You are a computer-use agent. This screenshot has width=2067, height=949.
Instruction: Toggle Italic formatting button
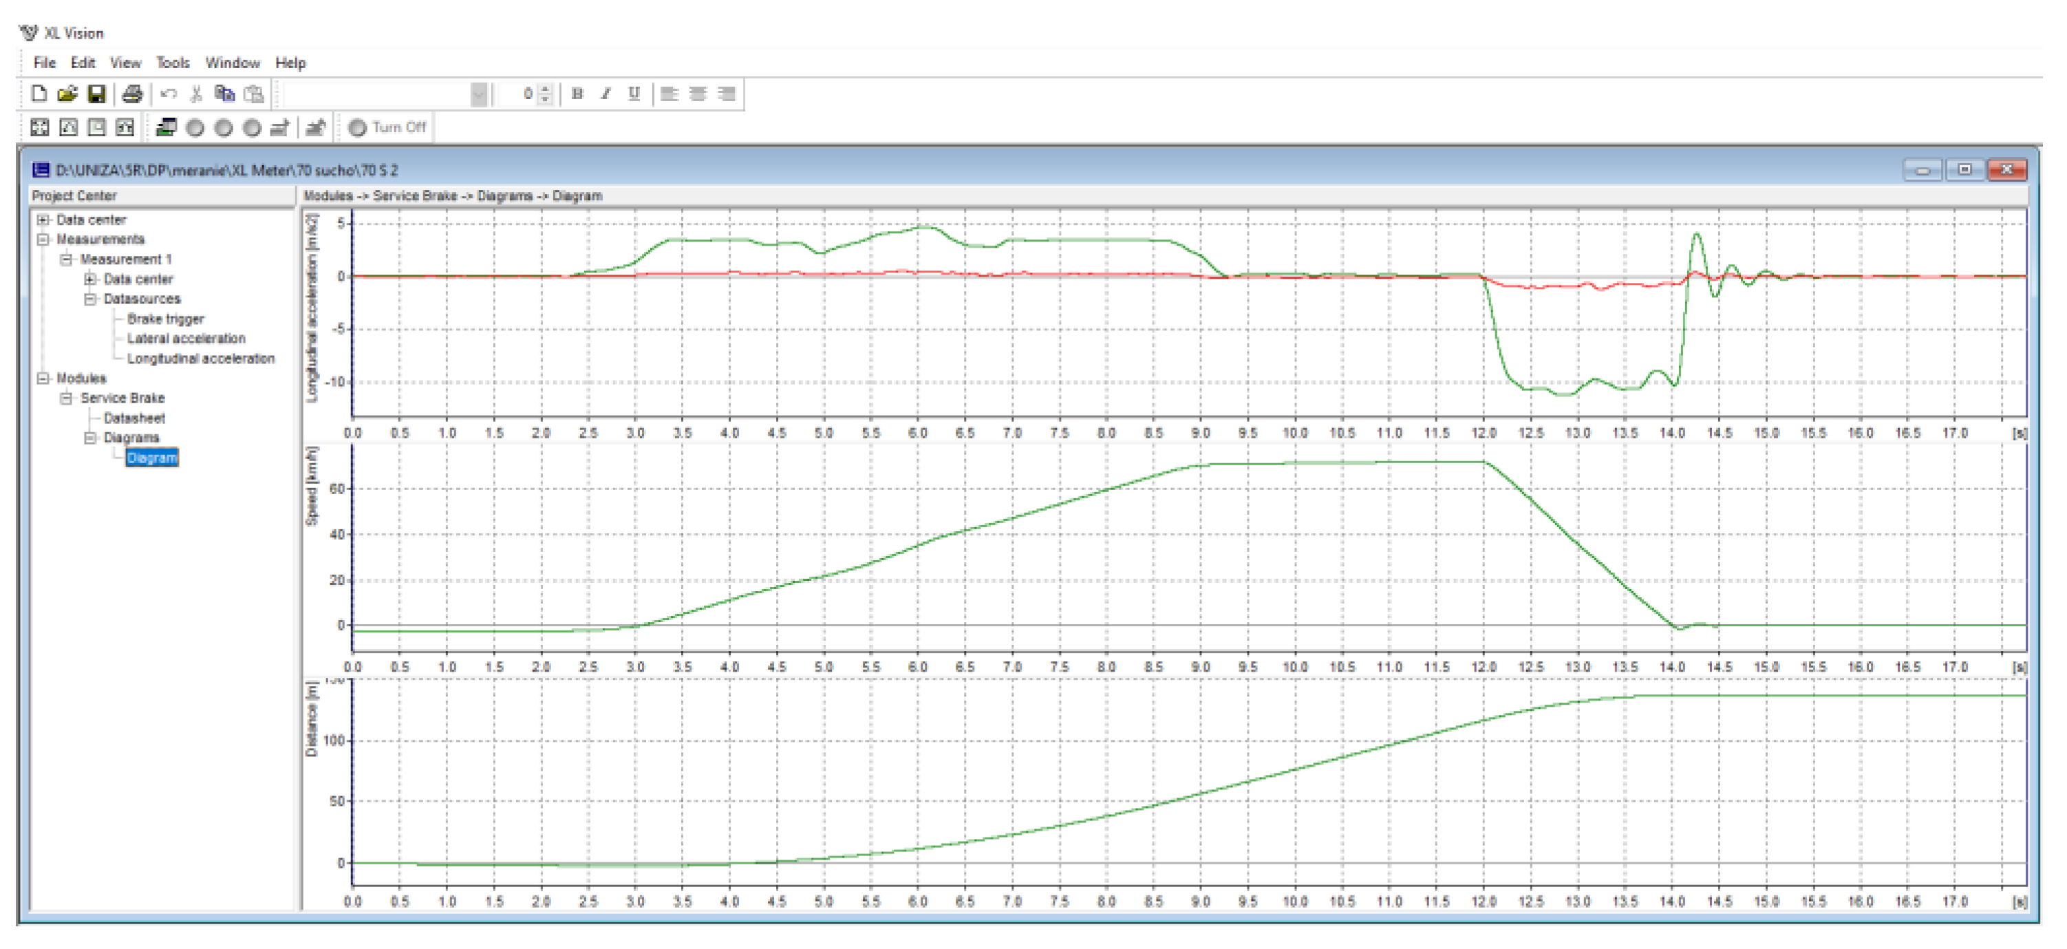click(606, 94)
